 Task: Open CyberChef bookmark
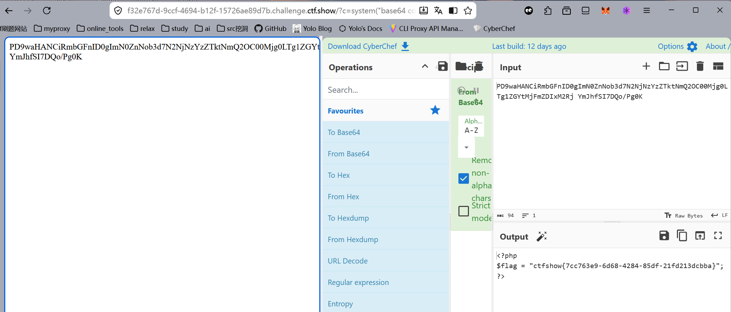click(494, 28)
